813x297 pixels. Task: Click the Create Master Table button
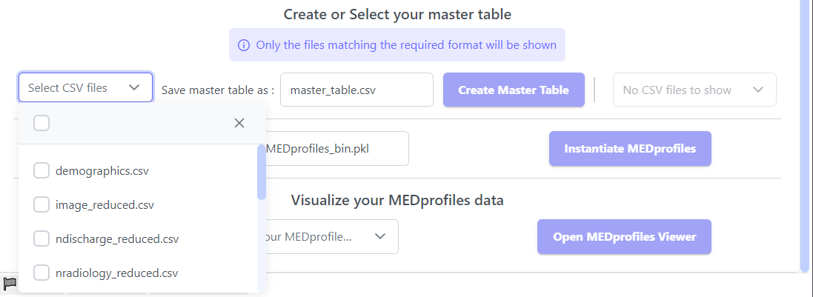(x=514, y=90)
